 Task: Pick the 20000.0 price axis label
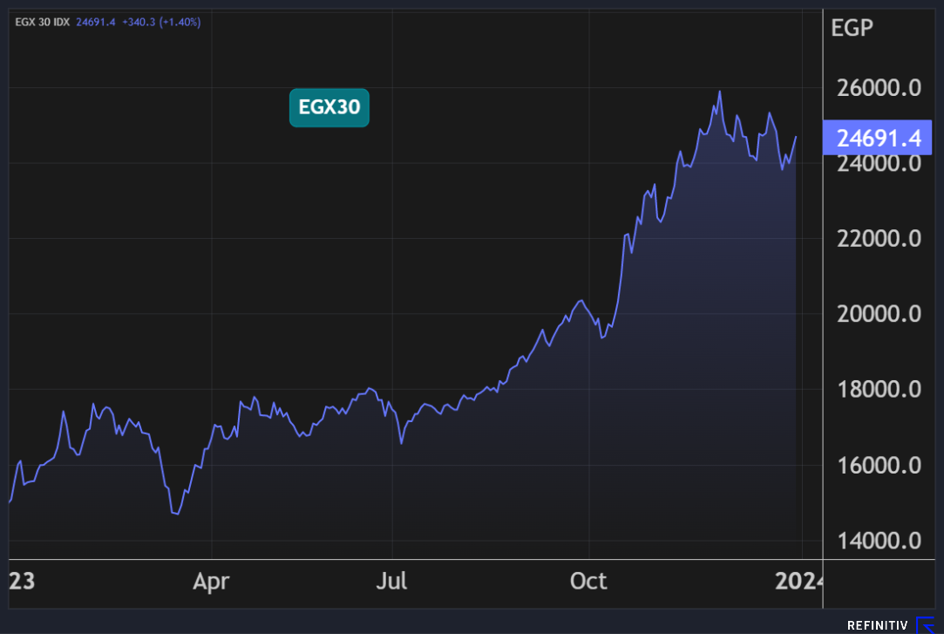(x=878, y=314)
